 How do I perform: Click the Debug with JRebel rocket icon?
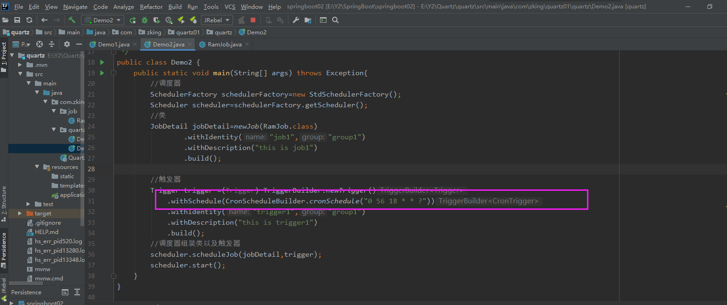tap(193, 20)
